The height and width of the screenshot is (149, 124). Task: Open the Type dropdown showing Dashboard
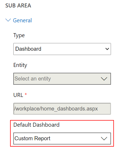click(x=62, y=49)
